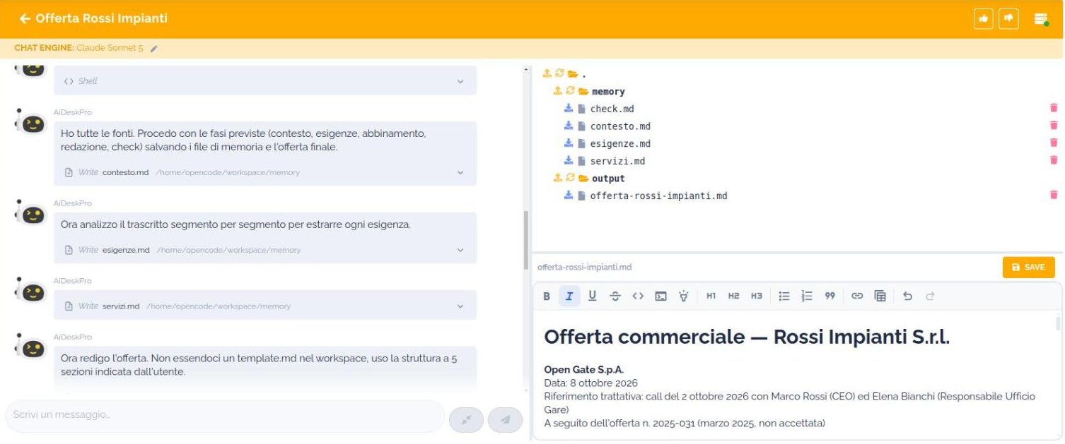Screen dimensions: 1065x444
Task: Insert a blockquote
Action: (830, 296)
